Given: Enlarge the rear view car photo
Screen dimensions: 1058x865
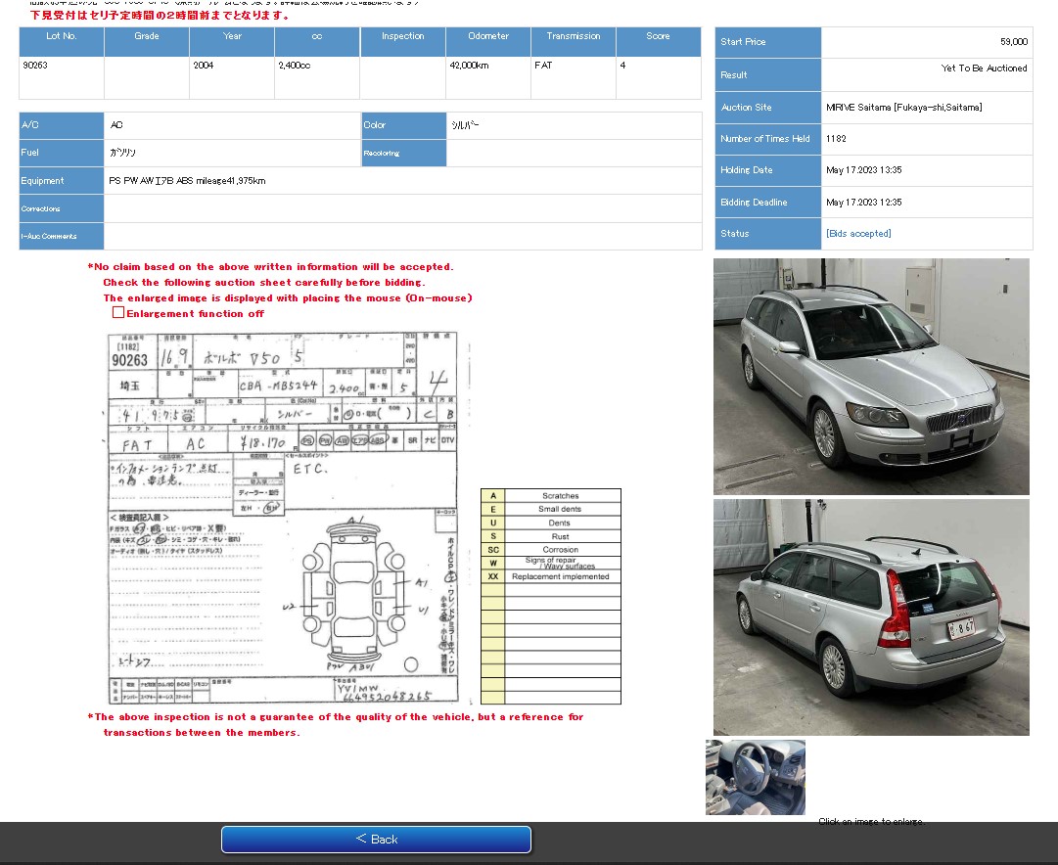Looking at the screenshot, I should point(871,616).
